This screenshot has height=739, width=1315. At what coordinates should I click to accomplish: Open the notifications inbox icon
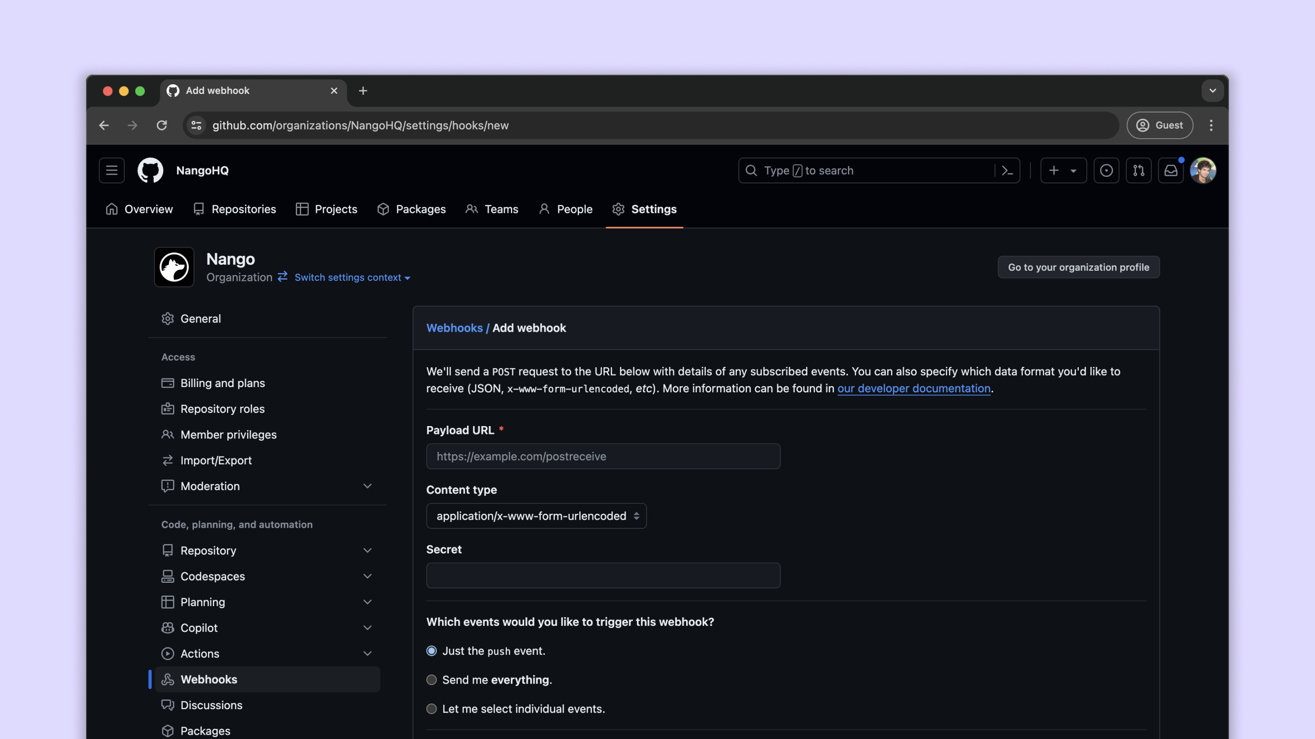click(x=1171, y=170)
